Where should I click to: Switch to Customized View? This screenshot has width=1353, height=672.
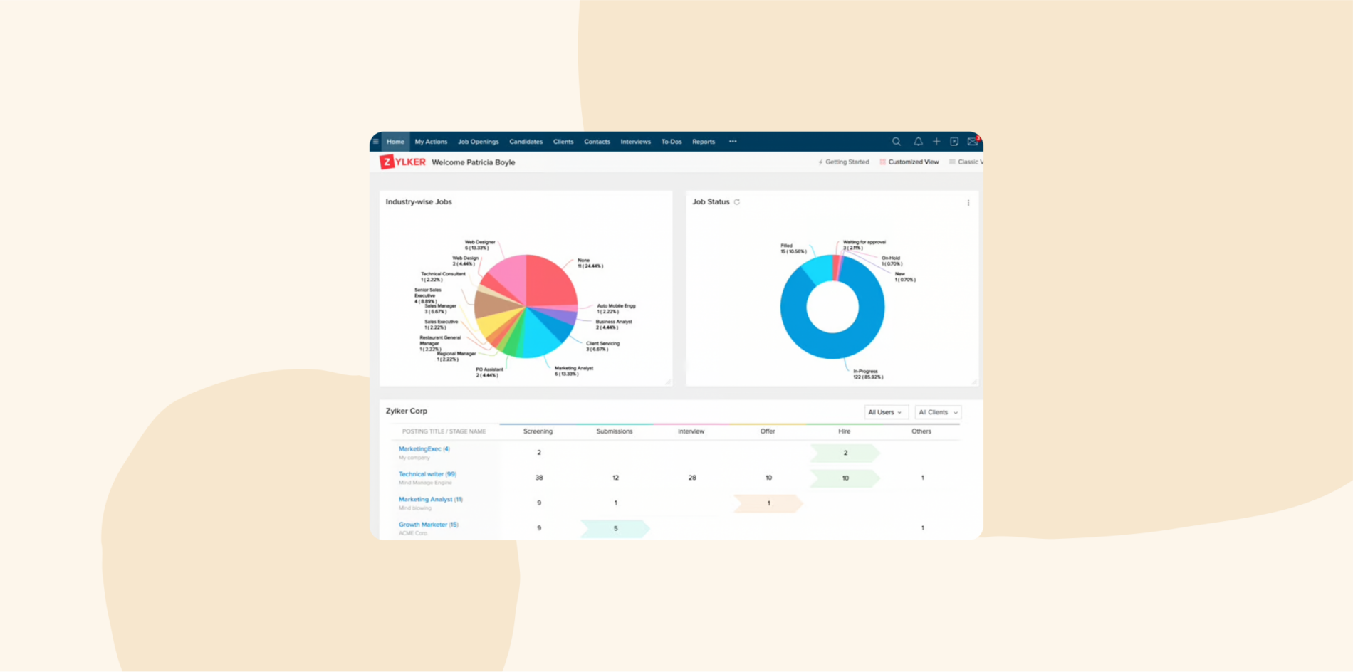(909, 162)
